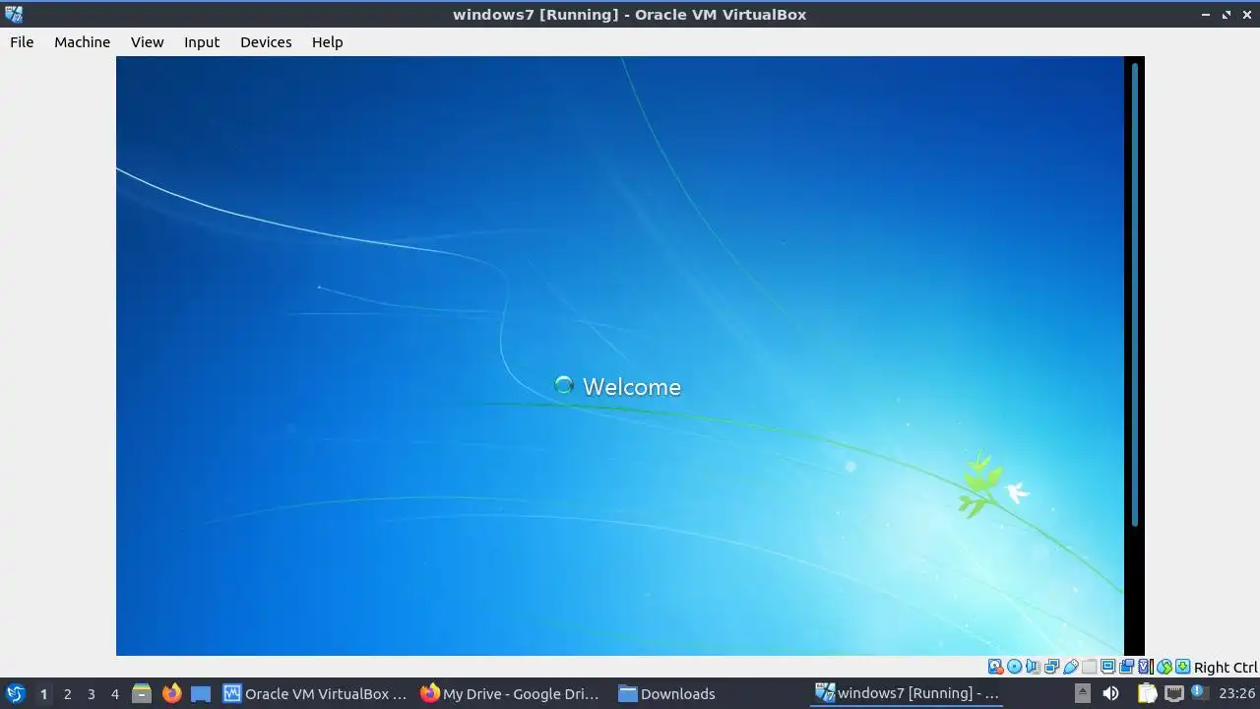Click the VirtualBox icon in title bar
1260x709 pixels.
(14, 14)
